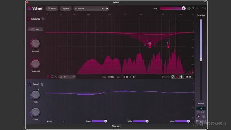Select the downward dynamic direction arrow

click(x=177, y=77)
